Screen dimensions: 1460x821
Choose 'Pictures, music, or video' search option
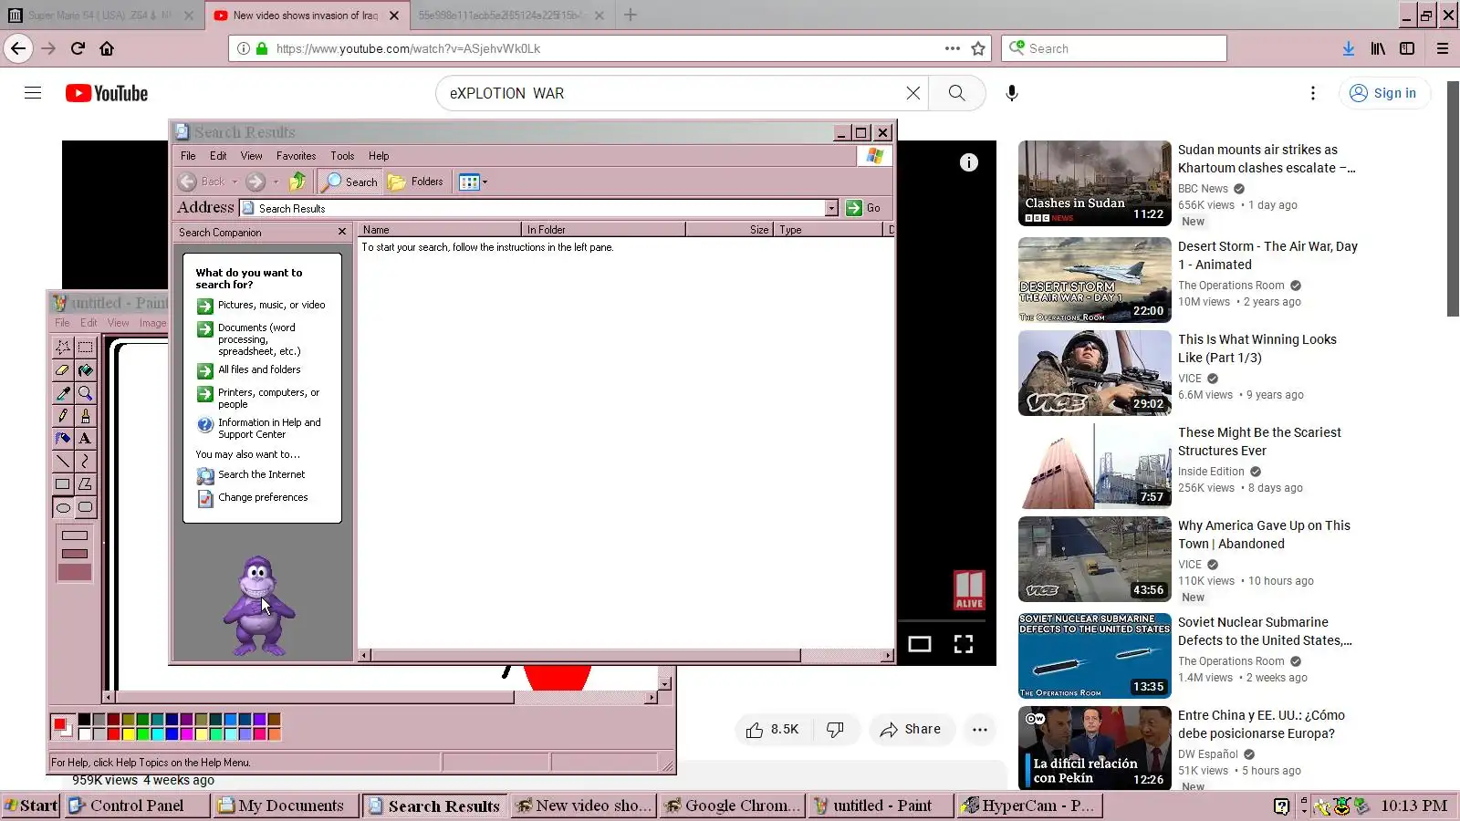pos(261,306)
